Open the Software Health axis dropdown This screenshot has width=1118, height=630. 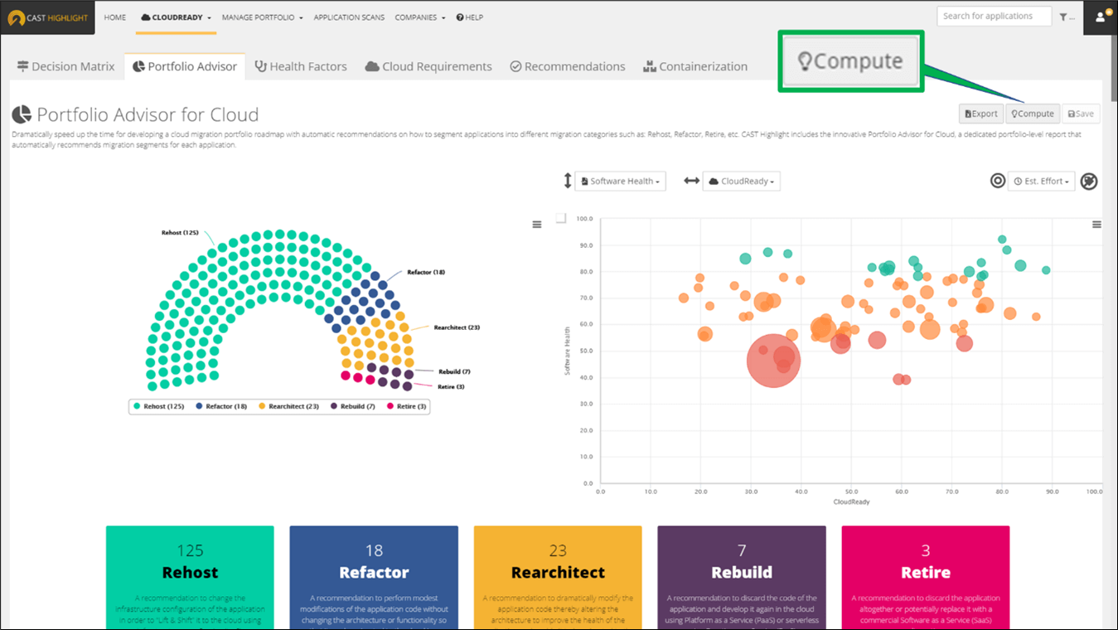(x=620, y=181)
